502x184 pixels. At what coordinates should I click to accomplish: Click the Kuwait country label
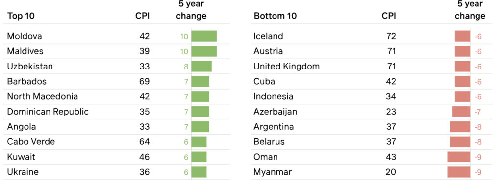21,157
